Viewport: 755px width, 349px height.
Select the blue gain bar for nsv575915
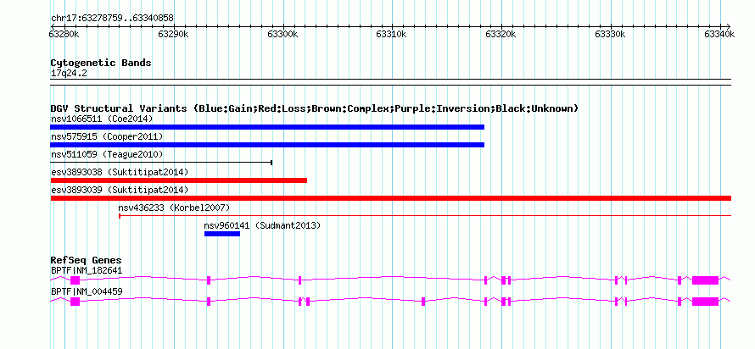click(x=267, y=145)
